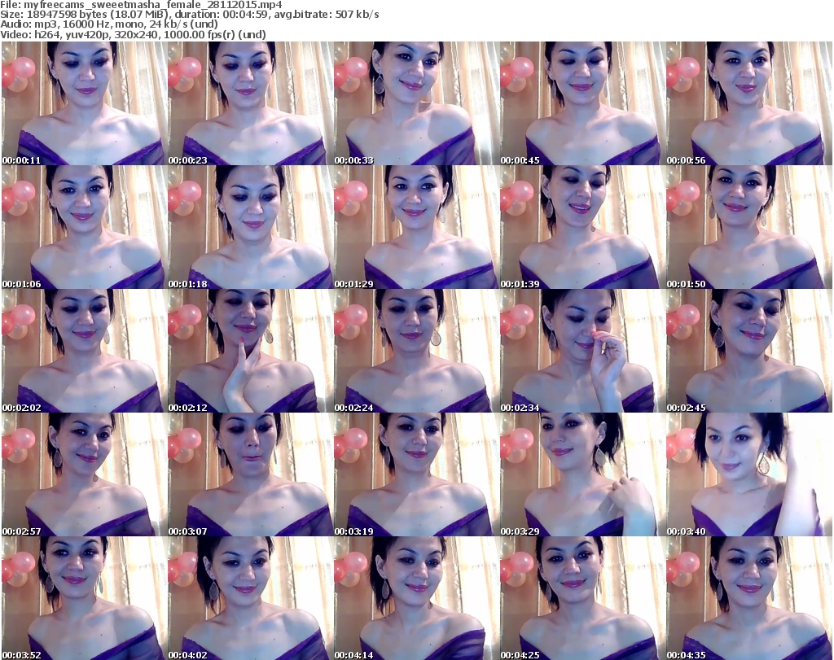
Task: Choose the thumbnail frame at 00:02:57
Action: point(85,474)
